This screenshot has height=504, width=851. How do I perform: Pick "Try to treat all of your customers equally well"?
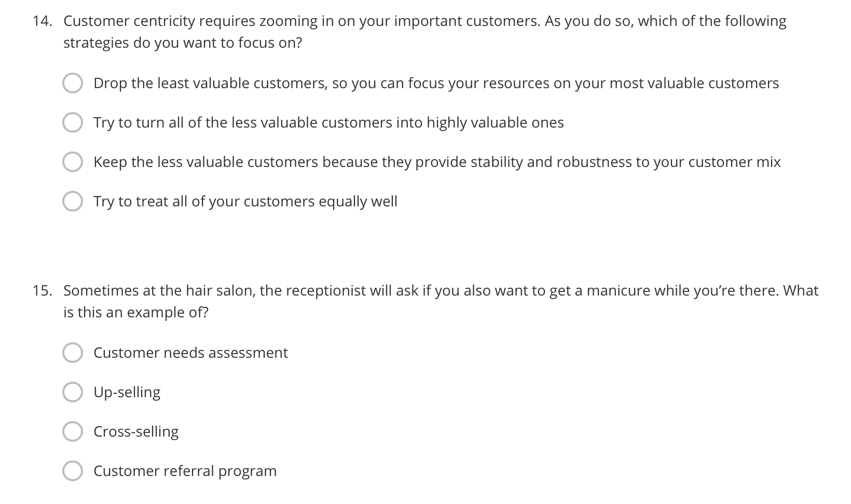[73, 201]
